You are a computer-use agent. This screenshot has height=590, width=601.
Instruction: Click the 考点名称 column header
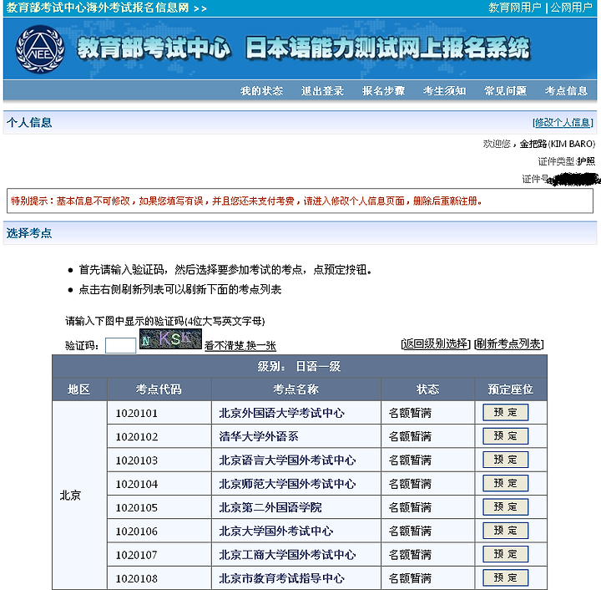tap(295, 389)
